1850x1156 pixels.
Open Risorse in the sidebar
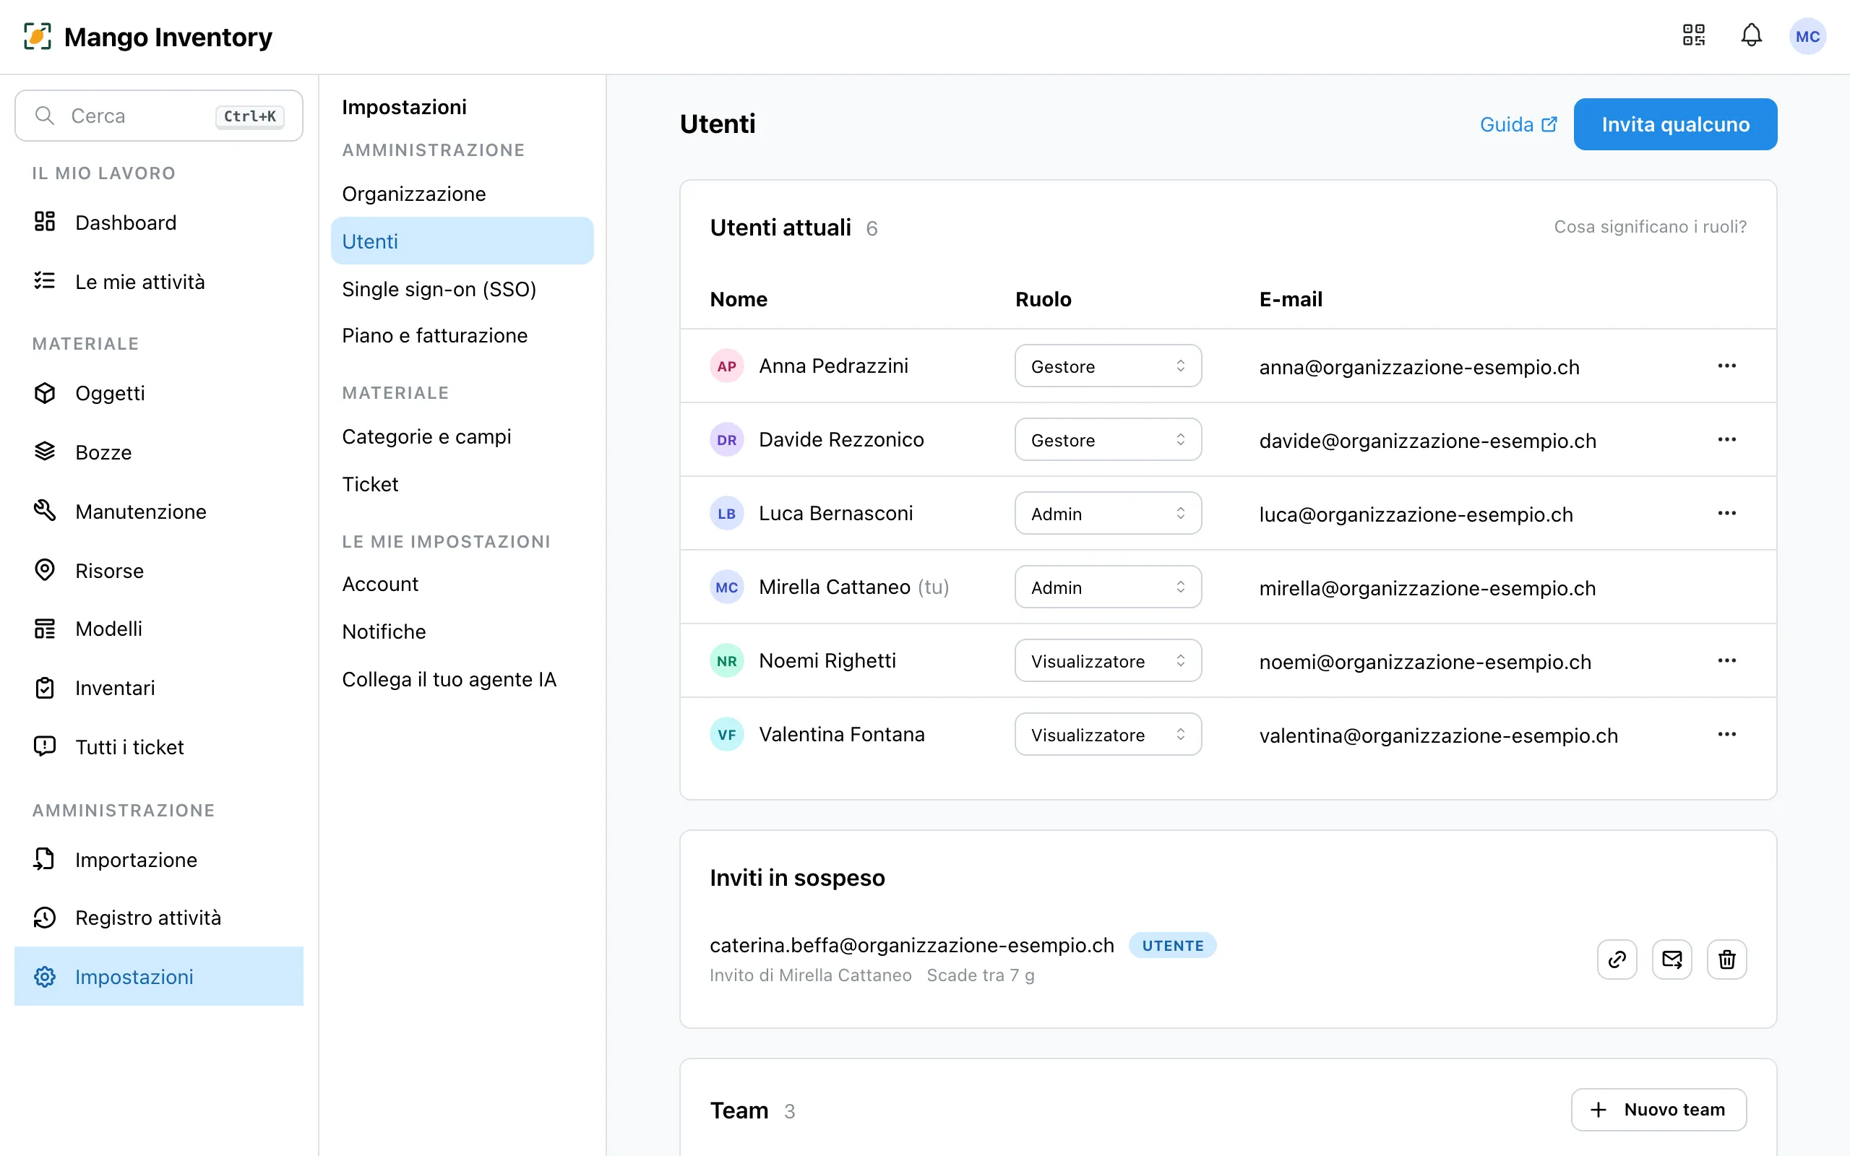(x=159, y=570)
